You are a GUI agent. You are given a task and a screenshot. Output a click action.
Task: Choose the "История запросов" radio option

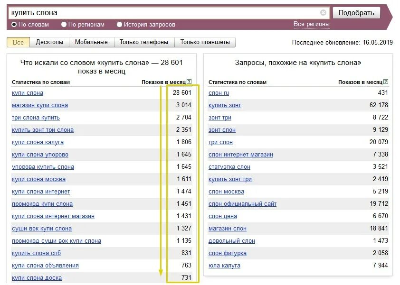click(x=120, y=24)
